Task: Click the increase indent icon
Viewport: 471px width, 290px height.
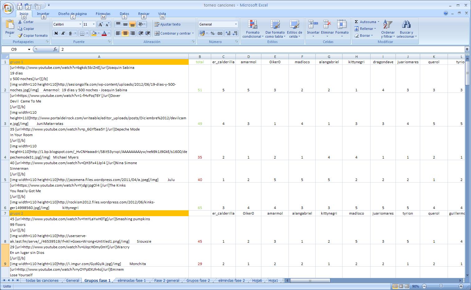Action: click(x=148, y=33)
